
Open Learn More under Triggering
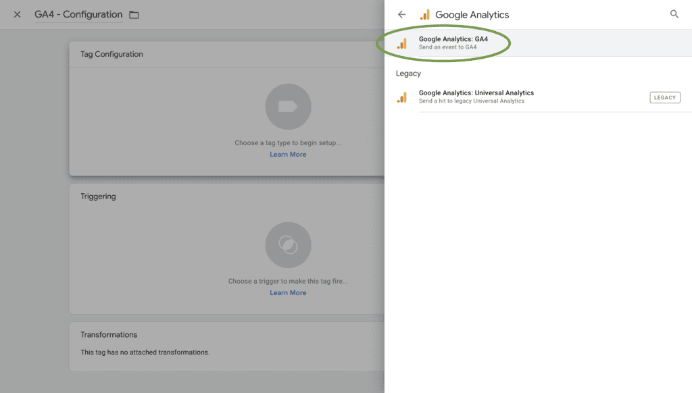pos(288,293)
